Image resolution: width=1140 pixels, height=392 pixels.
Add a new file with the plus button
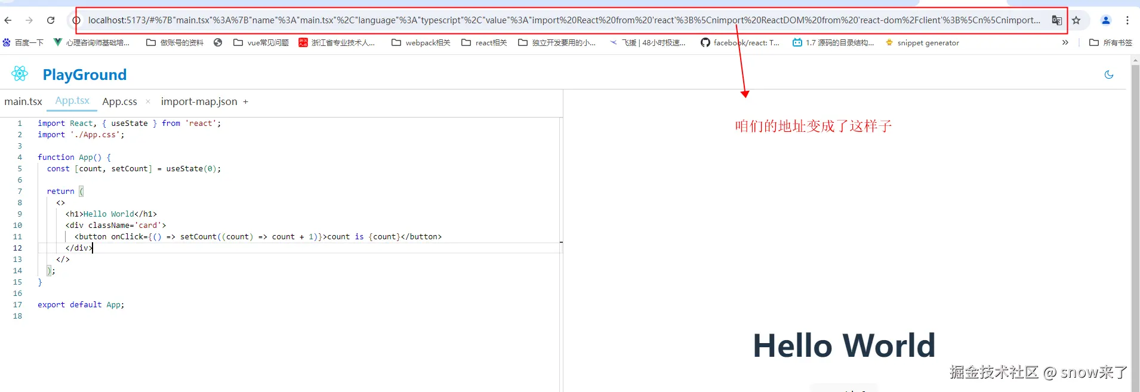pos(245,101)
